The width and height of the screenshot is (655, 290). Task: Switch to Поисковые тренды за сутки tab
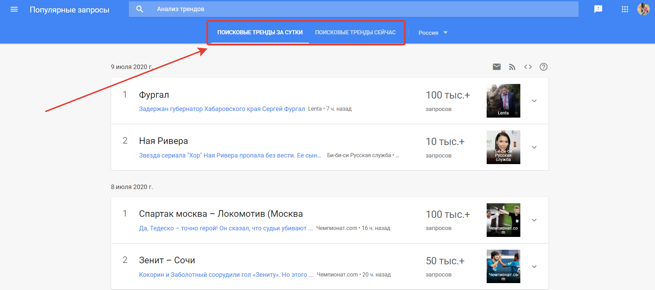click(260, 32)
